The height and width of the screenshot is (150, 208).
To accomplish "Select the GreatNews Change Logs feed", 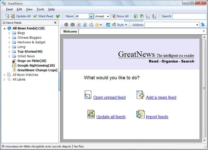I will coord(38,70).
